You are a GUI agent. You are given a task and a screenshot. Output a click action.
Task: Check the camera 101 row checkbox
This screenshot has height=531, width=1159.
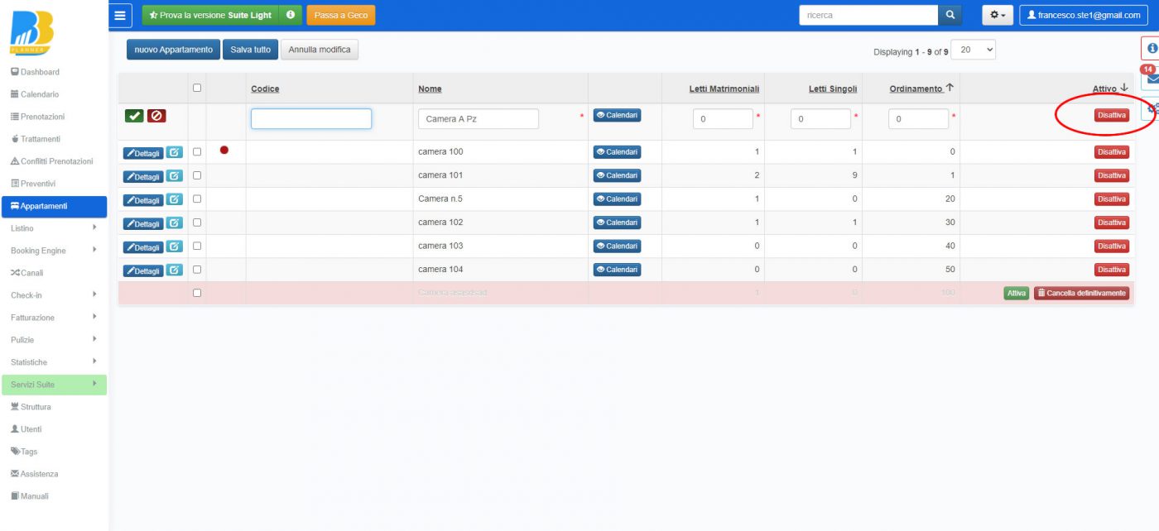point(197,175)
